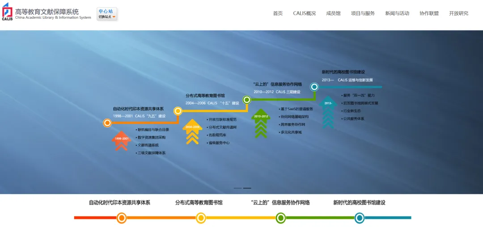Go to 首页 in navigation
The height and width of the screenshot is (227, 483).
pyautogui.click(x=278, y=13)
